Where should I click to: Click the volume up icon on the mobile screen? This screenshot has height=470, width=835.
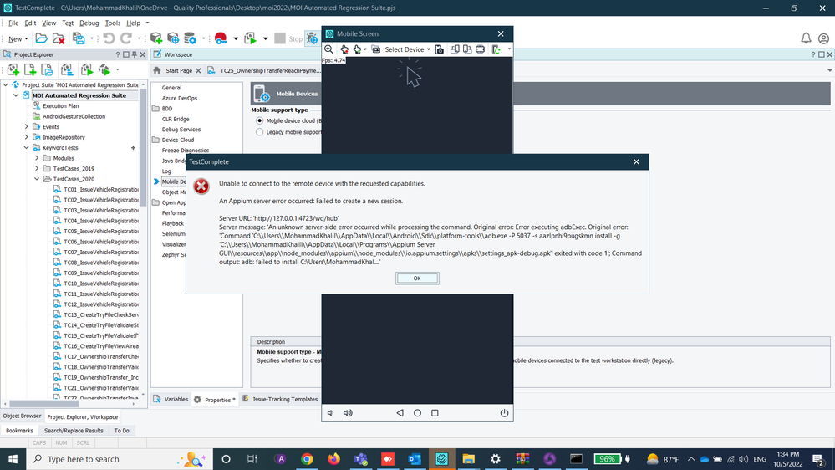point(348,413)
